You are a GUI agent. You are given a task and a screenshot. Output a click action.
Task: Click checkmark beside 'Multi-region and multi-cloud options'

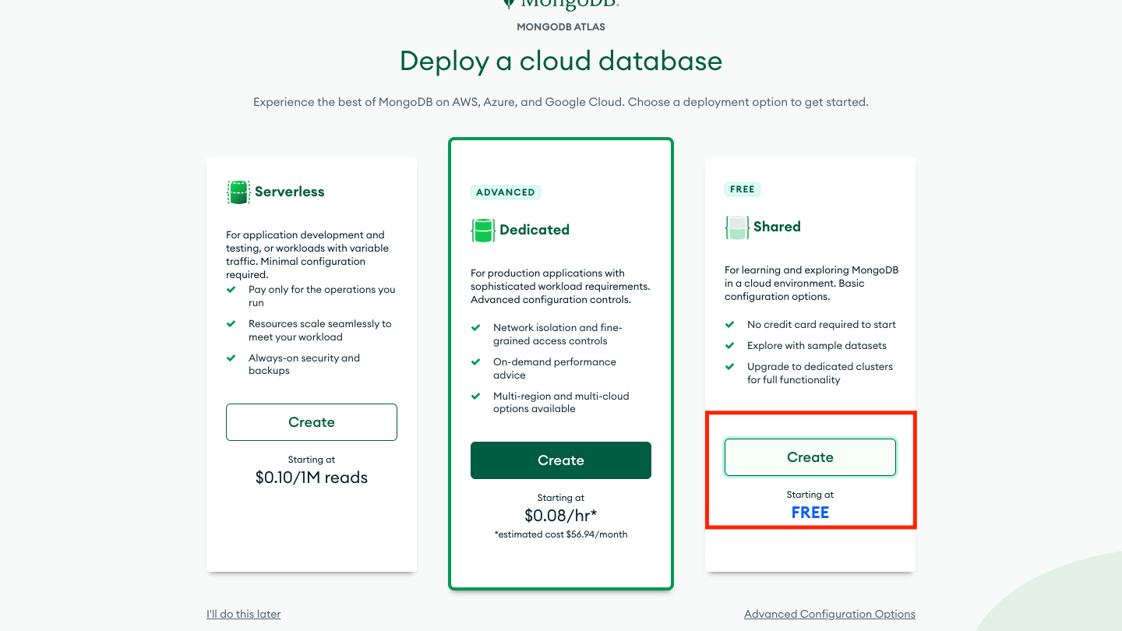coord(476,397)
